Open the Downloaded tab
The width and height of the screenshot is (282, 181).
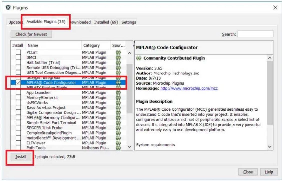(80, 22)
